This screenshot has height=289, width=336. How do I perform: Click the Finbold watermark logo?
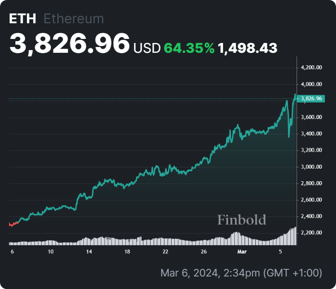click(241, 220)
